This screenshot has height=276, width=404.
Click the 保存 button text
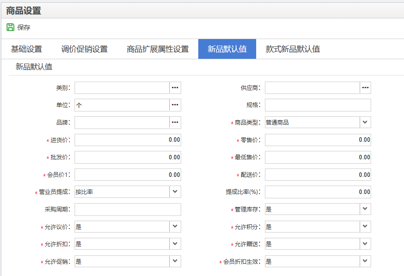pos(24,28)
